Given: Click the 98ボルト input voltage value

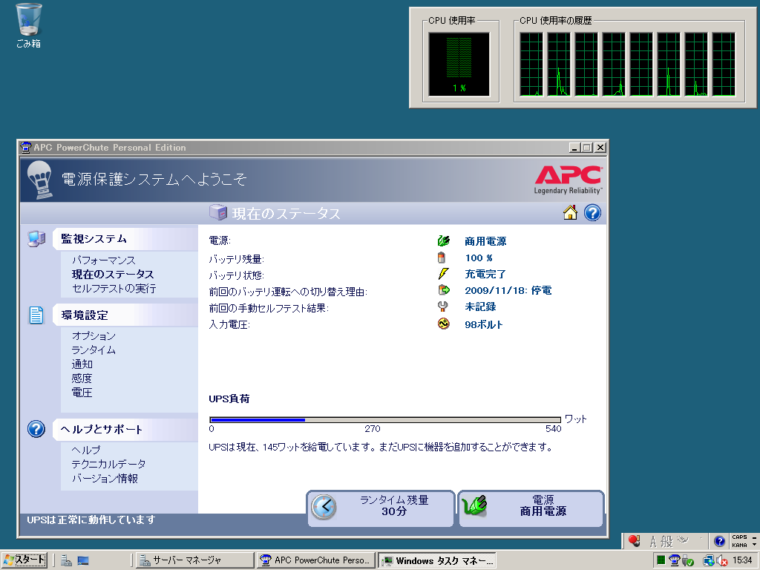Looking at the screenshot, I should tap(484, 324).
